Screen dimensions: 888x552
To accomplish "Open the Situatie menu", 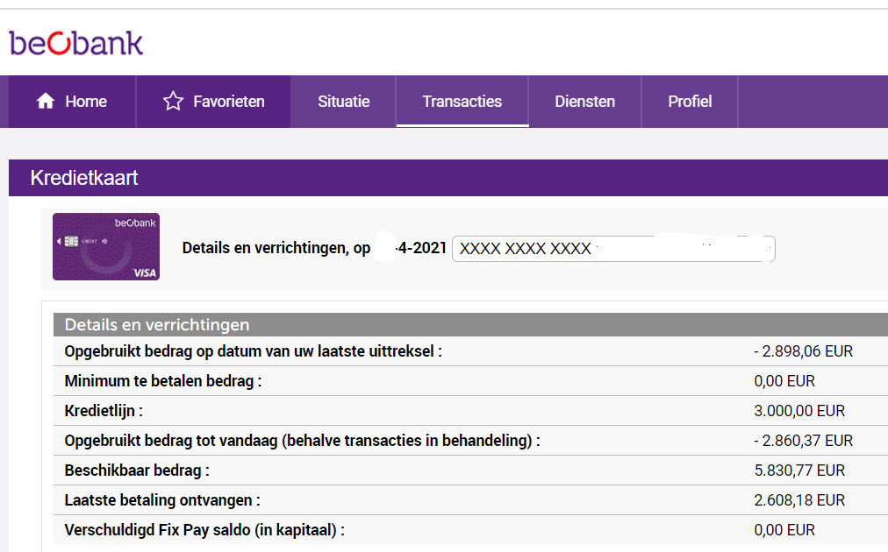I will 343,102.
